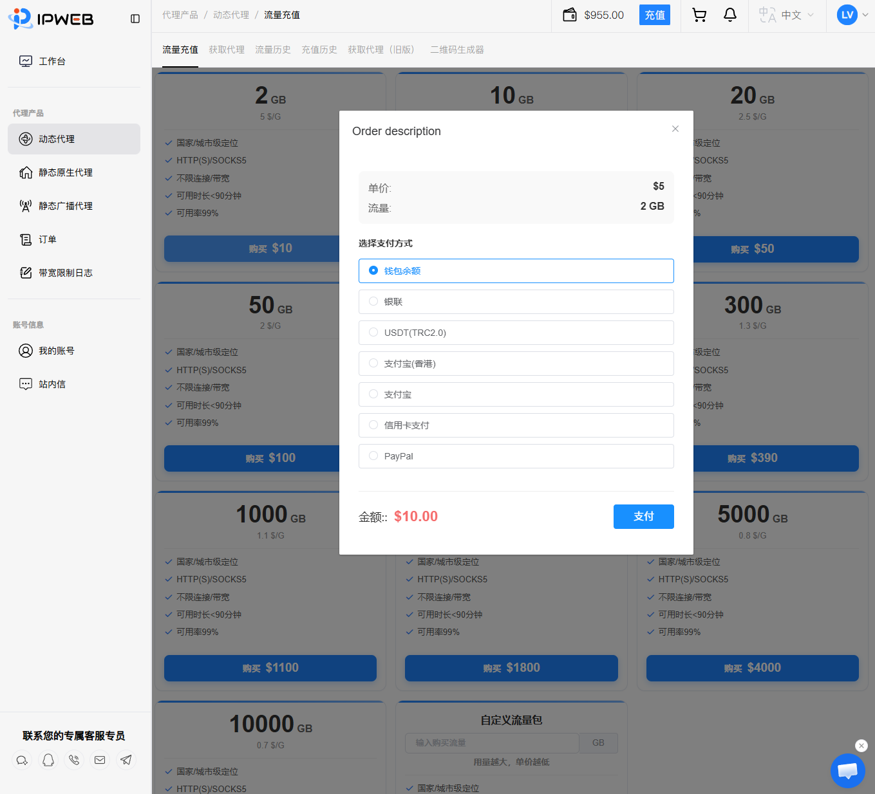Screen dimensions: 875x794
Task: Click the language translation icon
Action: pyautogui.click(x=767, y=15)
